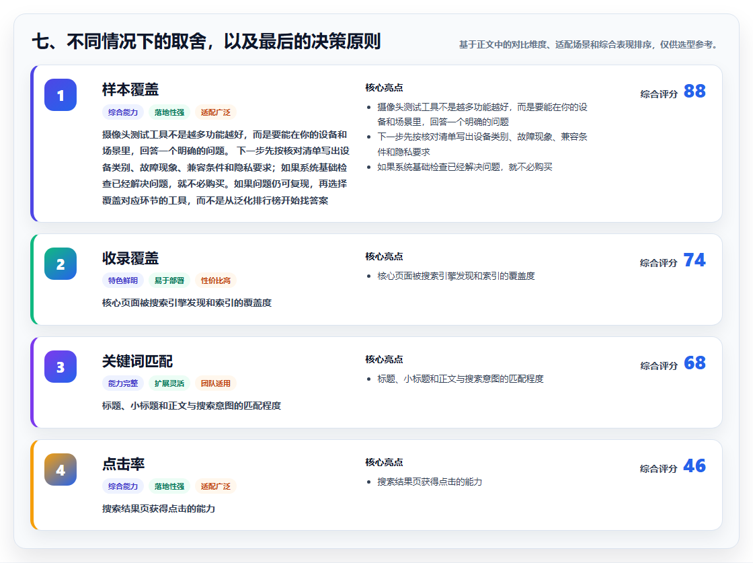Click bullet 如果系统基础检查已经解决问题
Screen dimensions: 753x563
pos(465,167)
